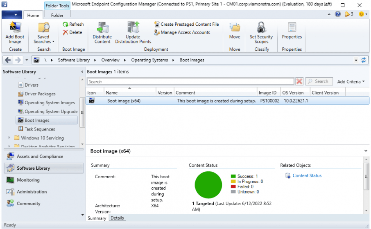Click the red Delete icon in ribbon
This screenshot has width=371, height=229.
(65, 32)
